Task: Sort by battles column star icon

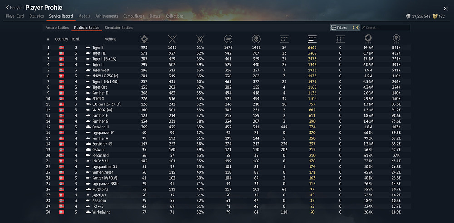Action: pyautogui.click(x=144, y=39)
